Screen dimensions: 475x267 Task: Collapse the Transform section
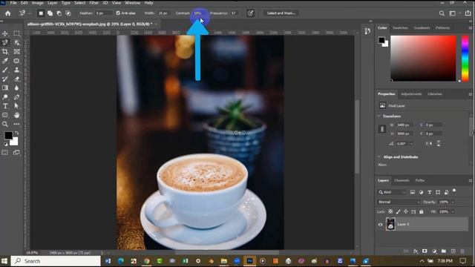[379, 116]
